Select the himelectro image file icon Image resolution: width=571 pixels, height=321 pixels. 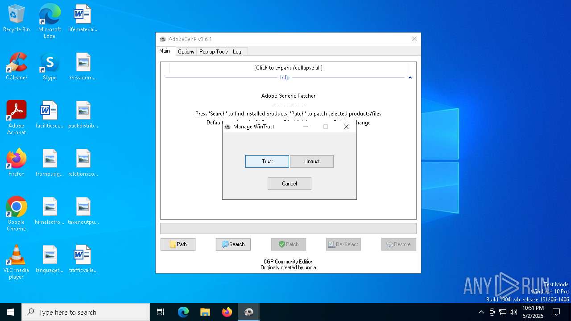pos(50,211)
